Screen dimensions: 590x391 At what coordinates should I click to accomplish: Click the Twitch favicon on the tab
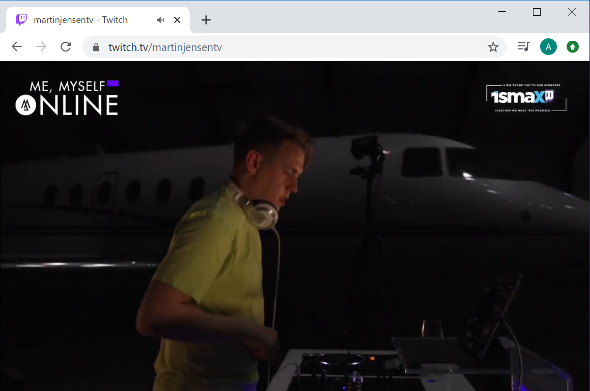21,20
